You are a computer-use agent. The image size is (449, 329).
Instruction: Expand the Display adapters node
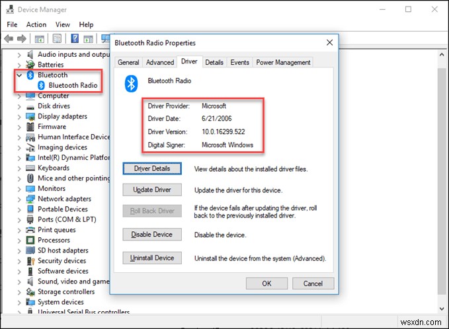click(19, 117)
